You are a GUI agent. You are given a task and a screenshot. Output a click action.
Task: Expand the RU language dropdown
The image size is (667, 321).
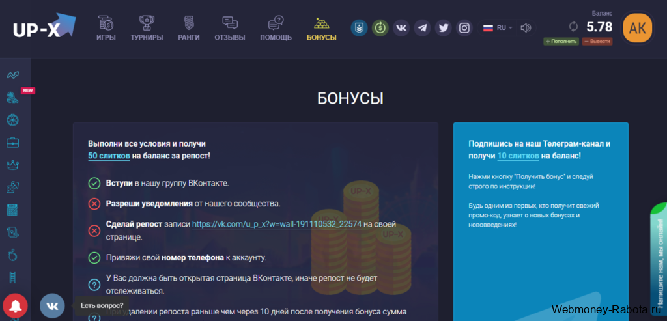pyautogui.click(x=498, y=28)
